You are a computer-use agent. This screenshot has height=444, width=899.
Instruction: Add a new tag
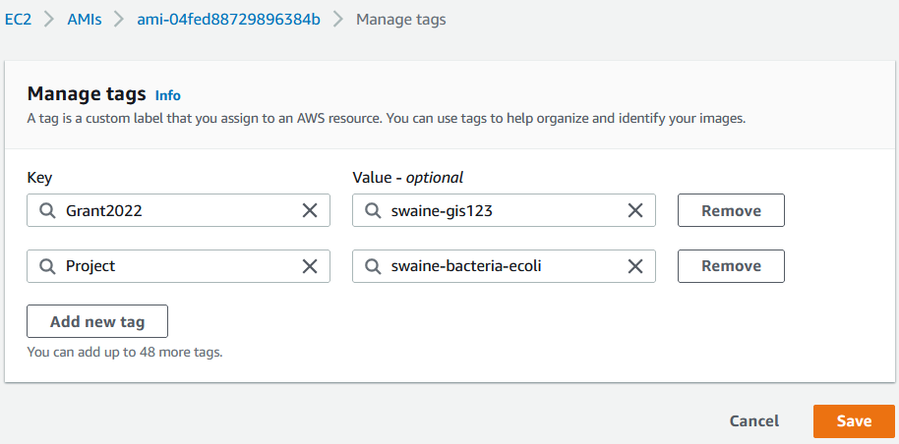pos(97,321)
